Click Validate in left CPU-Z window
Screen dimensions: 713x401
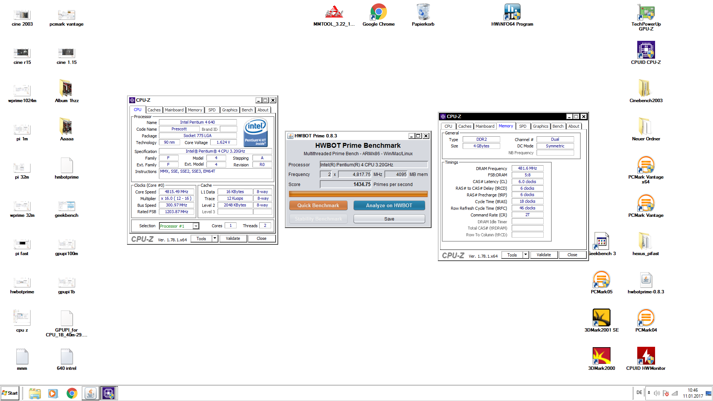233,238
